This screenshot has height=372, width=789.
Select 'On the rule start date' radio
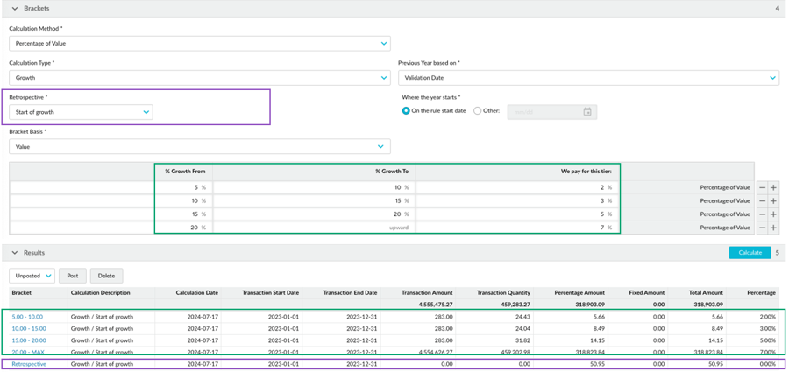(406, 111)
